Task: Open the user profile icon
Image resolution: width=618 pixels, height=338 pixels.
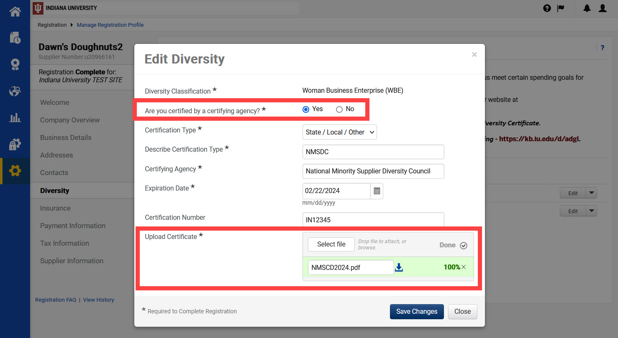Action: (603, 8)
